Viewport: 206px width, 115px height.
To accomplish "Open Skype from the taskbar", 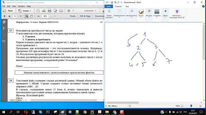I will (x=41, y=112).
